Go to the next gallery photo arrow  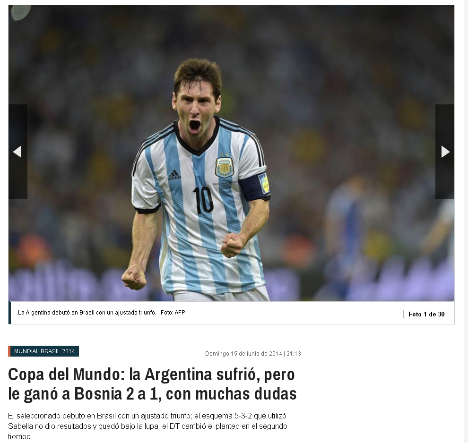click(x=445, y=152)
